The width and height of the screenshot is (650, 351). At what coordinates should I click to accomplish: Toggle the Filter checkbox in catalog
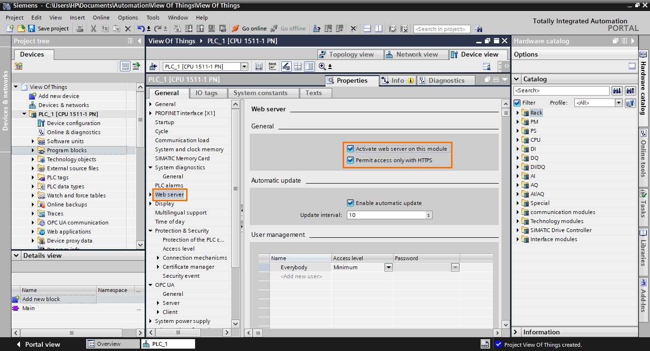pyautogui.click(x=517, y=103)
